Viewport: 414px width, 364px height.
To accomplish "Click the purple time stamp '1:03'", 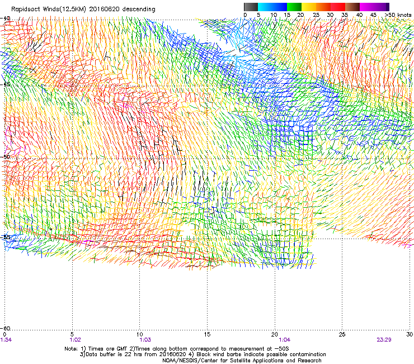I will 145,340.
